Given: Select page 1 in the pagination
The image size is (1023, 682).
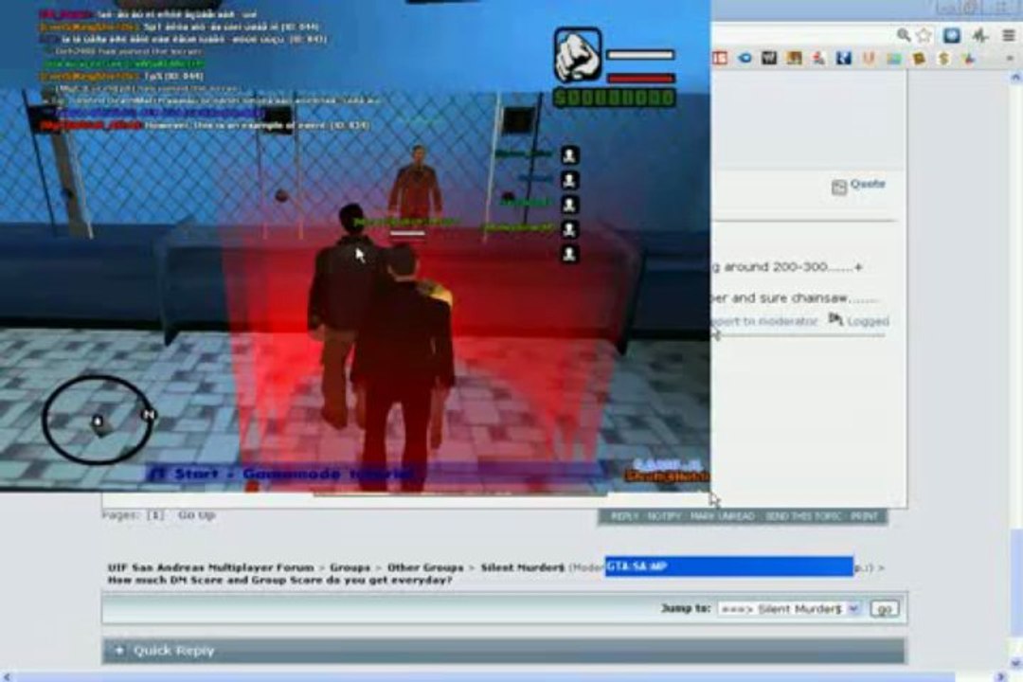Looking at the screenshot, I should click(x=155, y=515).
